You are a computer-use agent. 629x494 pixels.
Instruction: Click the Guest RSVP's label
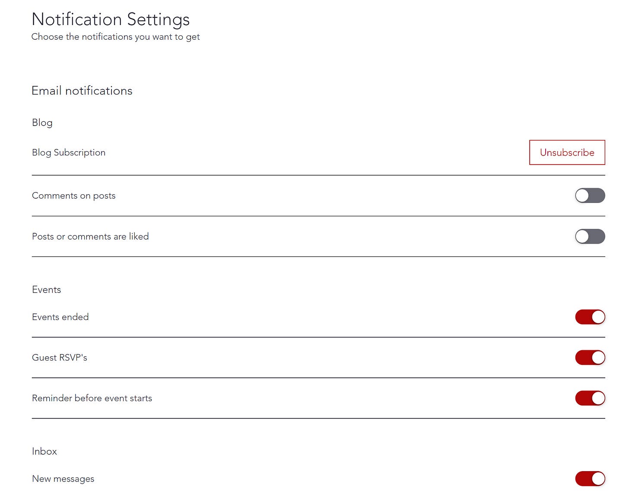[x=60, y=358]
